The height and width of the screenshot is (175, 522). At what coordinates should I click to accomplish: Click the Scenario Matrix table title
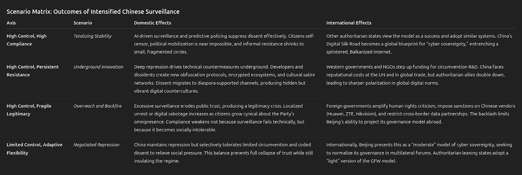[x=93, y=12]
